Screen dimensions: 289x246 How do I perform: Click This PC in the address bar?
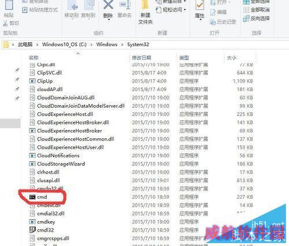tap(25, 44)
